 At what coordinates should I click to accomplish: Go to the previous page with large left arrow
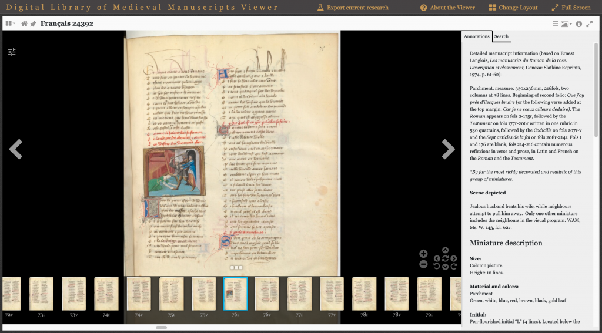(x=16, y=149)
